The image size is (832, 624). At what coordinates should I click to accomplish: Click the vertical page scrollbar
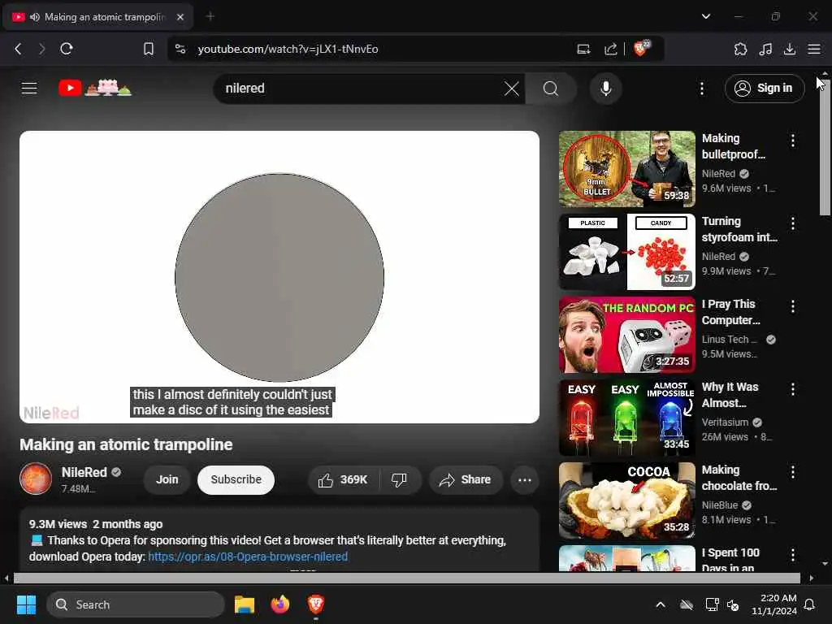825,148
